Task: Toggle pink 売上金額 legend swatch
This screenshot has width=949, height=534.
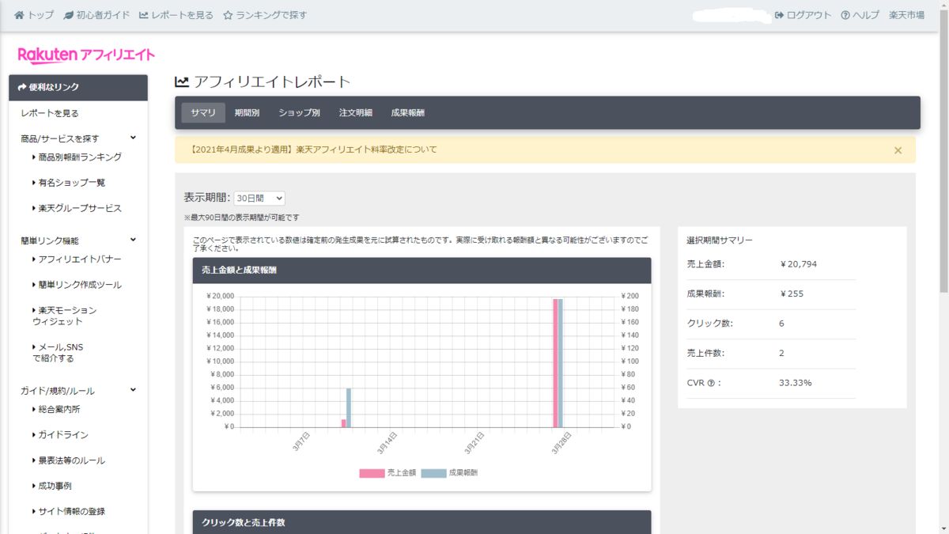Action: [372, 473]
